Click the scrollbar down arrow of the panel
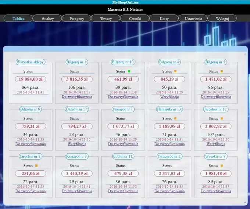The image size is (250, 209). click(245, 203)
